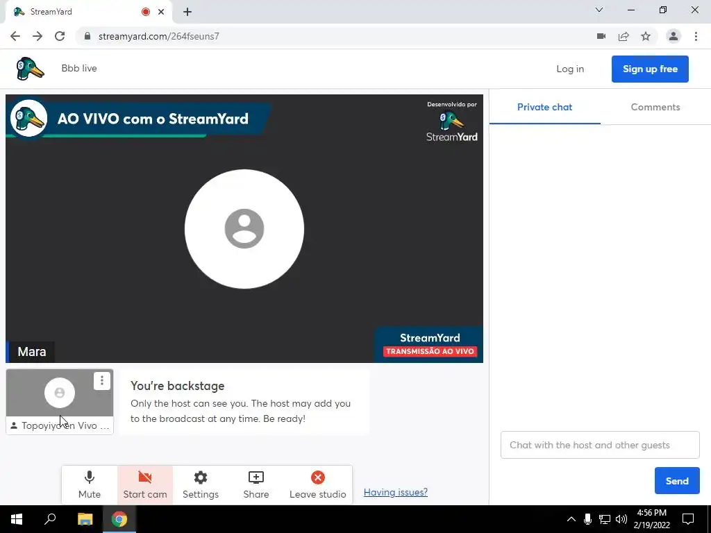Click the Mara name label on stream
The width and height of the screenshot is (711, 533).
[32, 352]
